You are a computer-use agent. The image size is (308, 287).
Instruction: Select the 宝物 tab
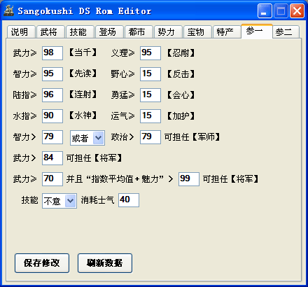tap(197, 31)
